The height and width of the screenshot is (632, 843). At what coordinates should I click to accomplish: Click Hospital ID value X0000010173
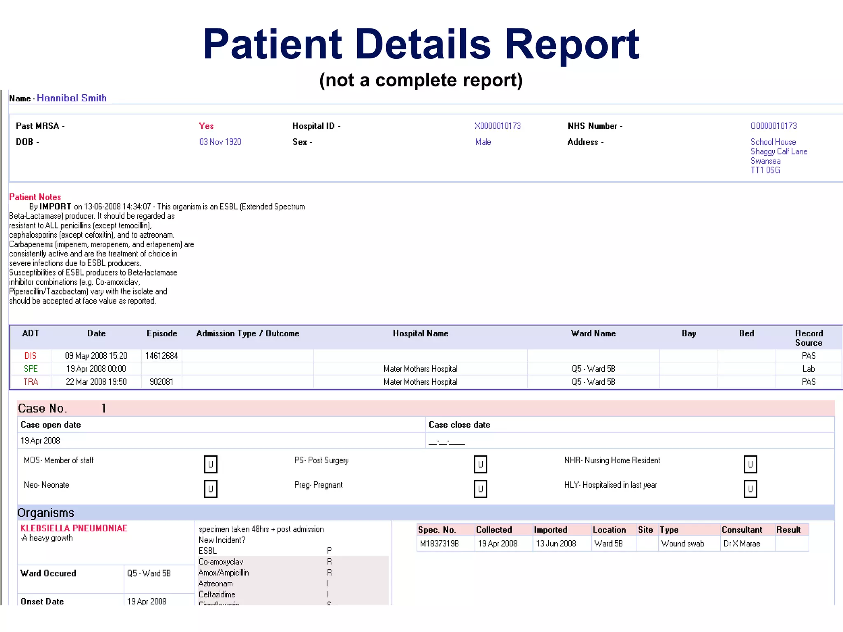click(x=498, y=126)
